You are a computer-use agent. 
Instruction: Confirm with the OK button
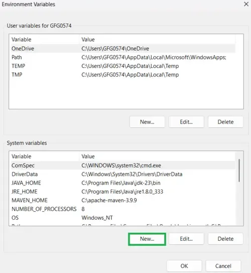pyautogui.click(x=184, y=266)
